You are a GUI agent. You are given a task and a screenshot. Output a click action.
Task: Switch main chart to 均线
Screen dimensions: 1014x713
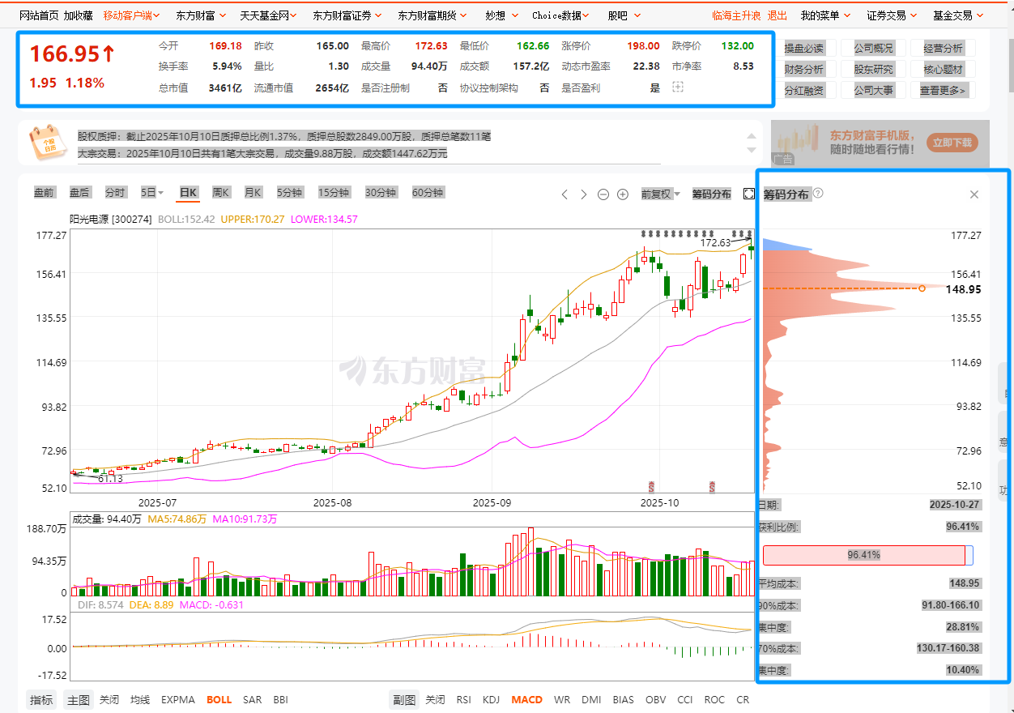[140, 699]
